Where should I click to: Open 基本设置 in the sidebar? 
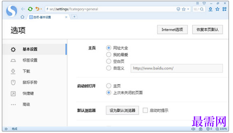click(34, 49)
